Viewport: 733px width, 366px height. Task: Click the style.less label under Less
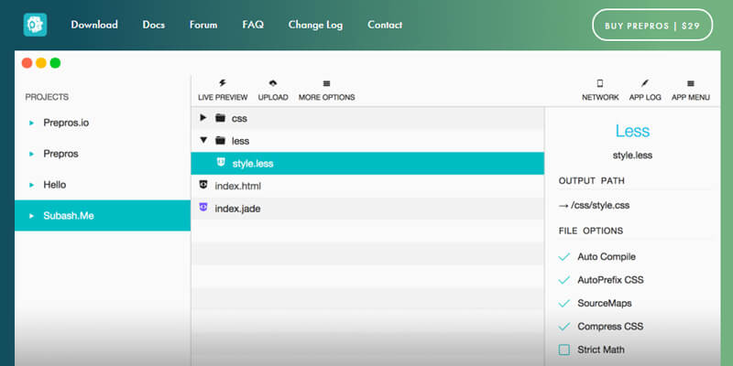pos(632,156)
